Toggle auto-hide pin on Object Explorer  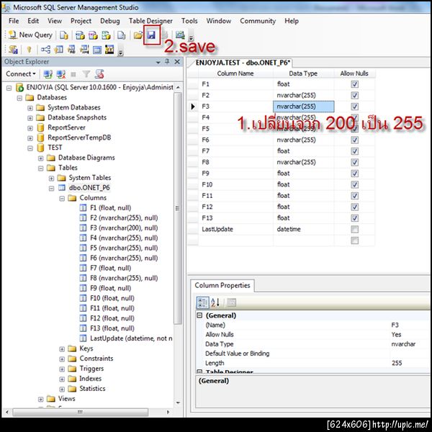[x=167, y=61]
